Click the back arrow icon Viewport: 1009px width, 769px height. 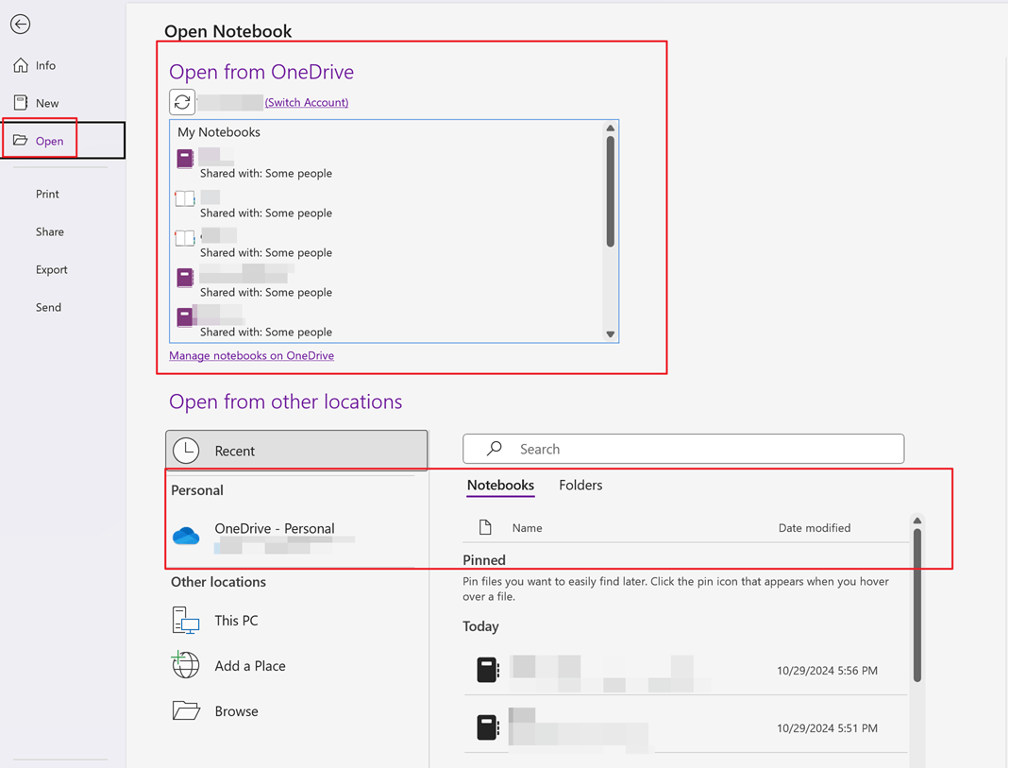(x=21, y=25)
